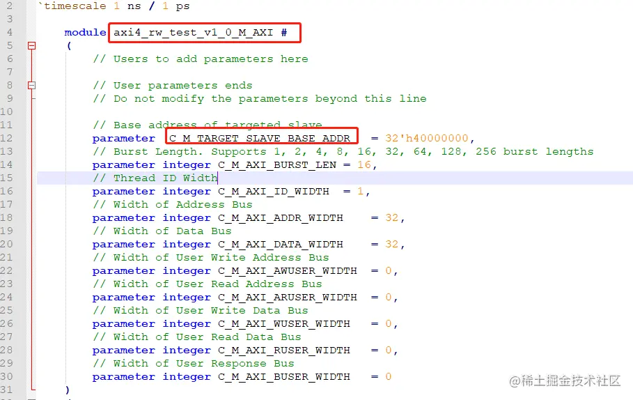
Task: Click parameter C_M_AXI_AWUSER_WIDTH
Action: (x=288, y=270)
